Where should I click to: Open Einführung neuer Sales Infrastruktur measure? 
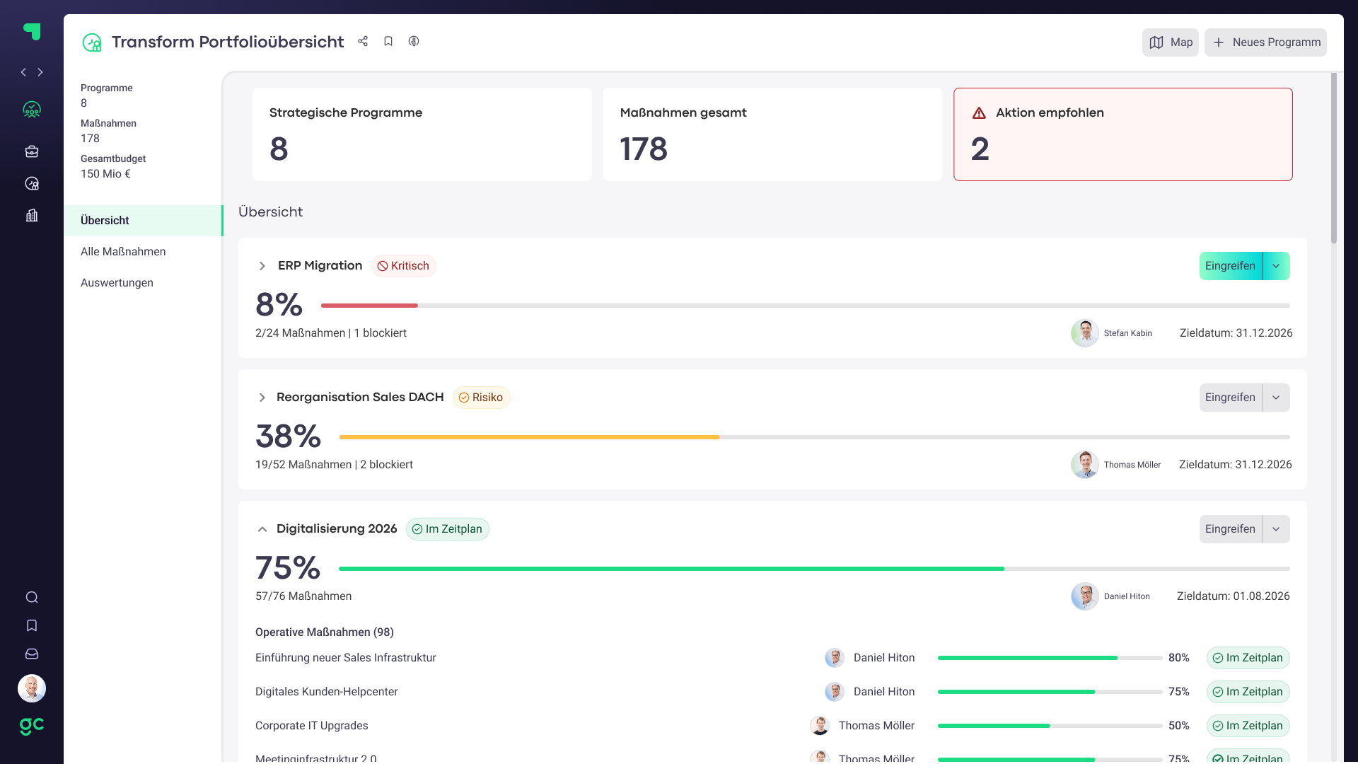346,658
